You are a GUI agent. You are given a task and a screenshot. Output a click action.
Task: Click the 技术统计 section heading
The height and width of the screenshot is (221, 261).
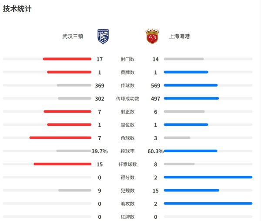[x=17, y=9]
